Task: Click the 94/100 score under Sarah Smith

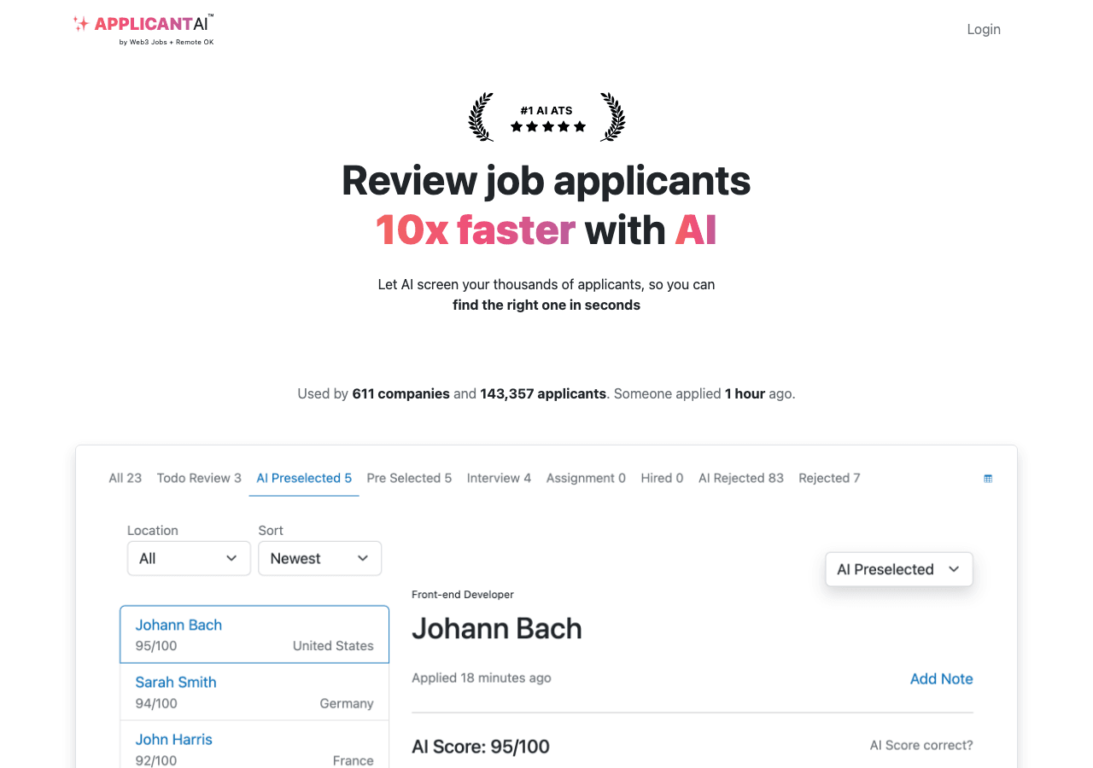Action: (x=156, y=703)
